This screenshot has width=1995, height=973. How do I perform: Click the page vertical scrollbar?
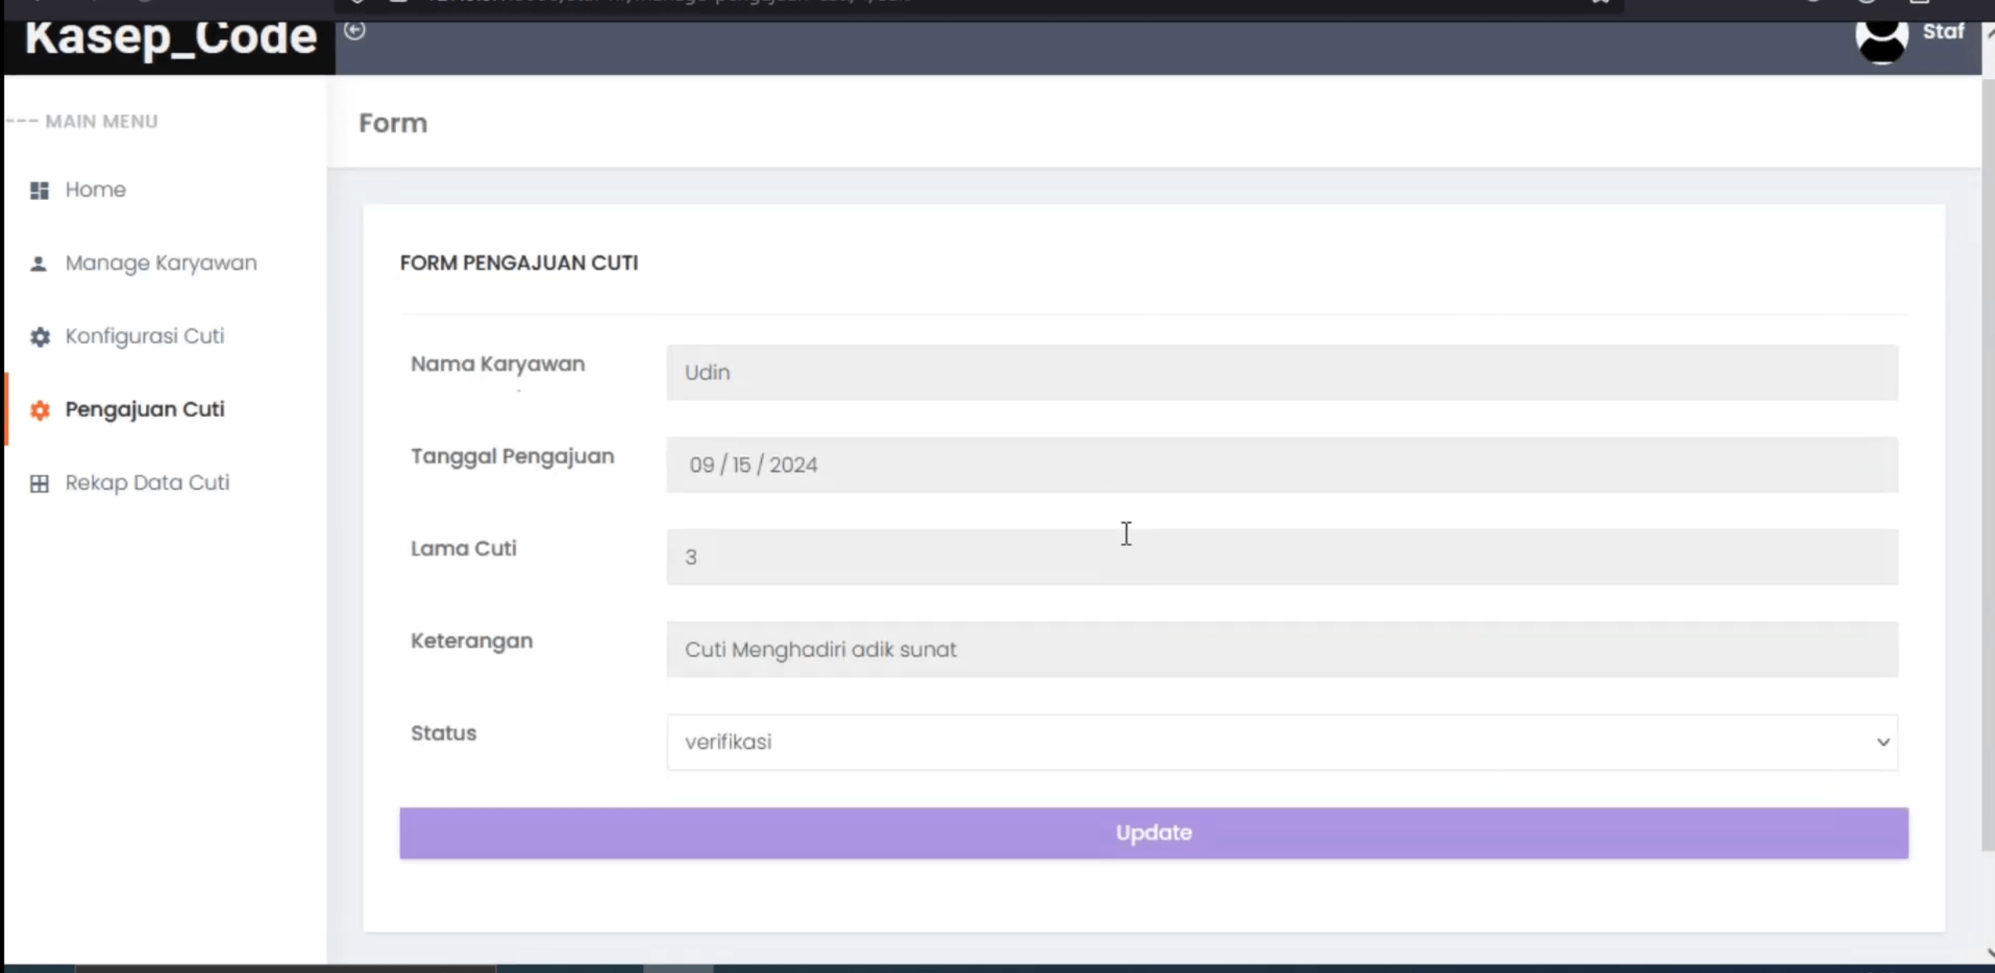coord(1988,465)
